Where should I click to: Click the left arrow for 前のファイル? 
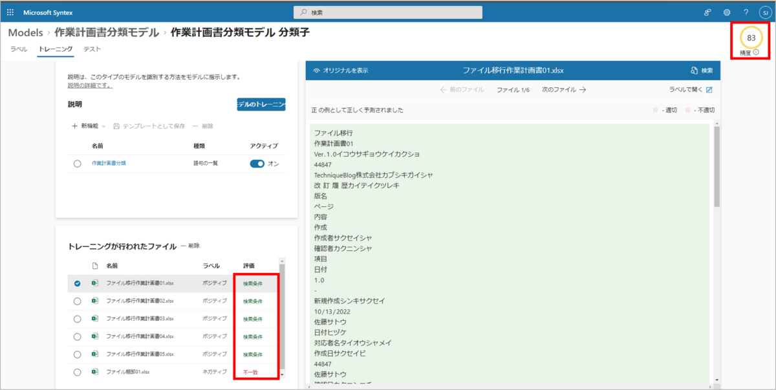[x=444, y=90]
